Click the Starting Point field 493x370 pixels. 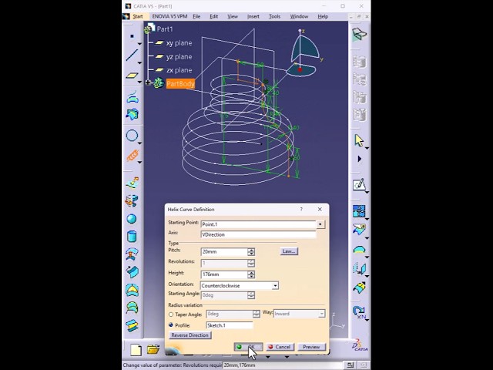[x=258, y=224]
